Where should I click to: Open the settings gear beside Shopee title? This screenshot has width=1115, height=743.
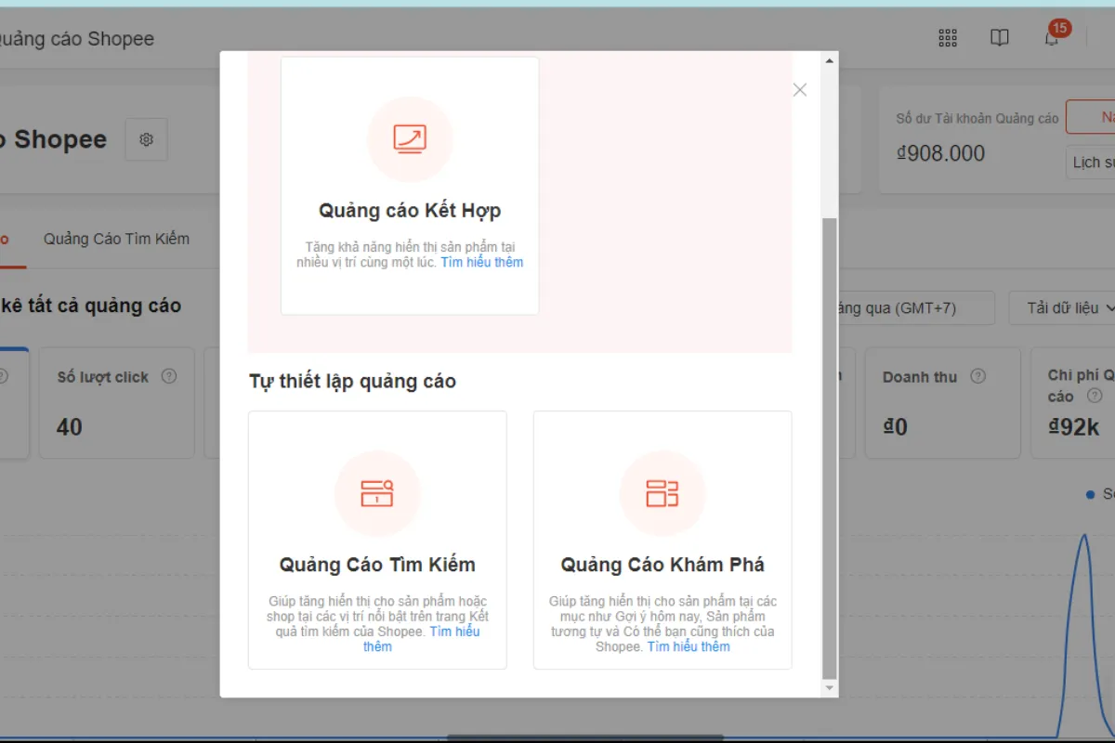pos(146,139)
